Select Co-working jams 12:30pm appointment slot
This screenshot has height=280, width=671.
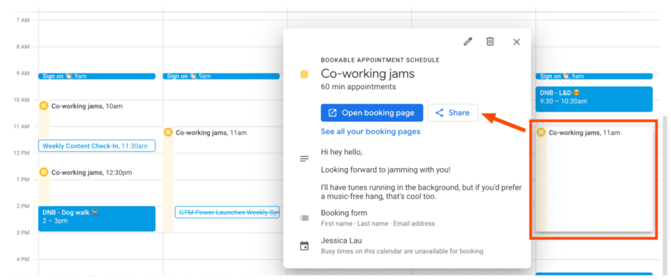(x=91, y=172)
